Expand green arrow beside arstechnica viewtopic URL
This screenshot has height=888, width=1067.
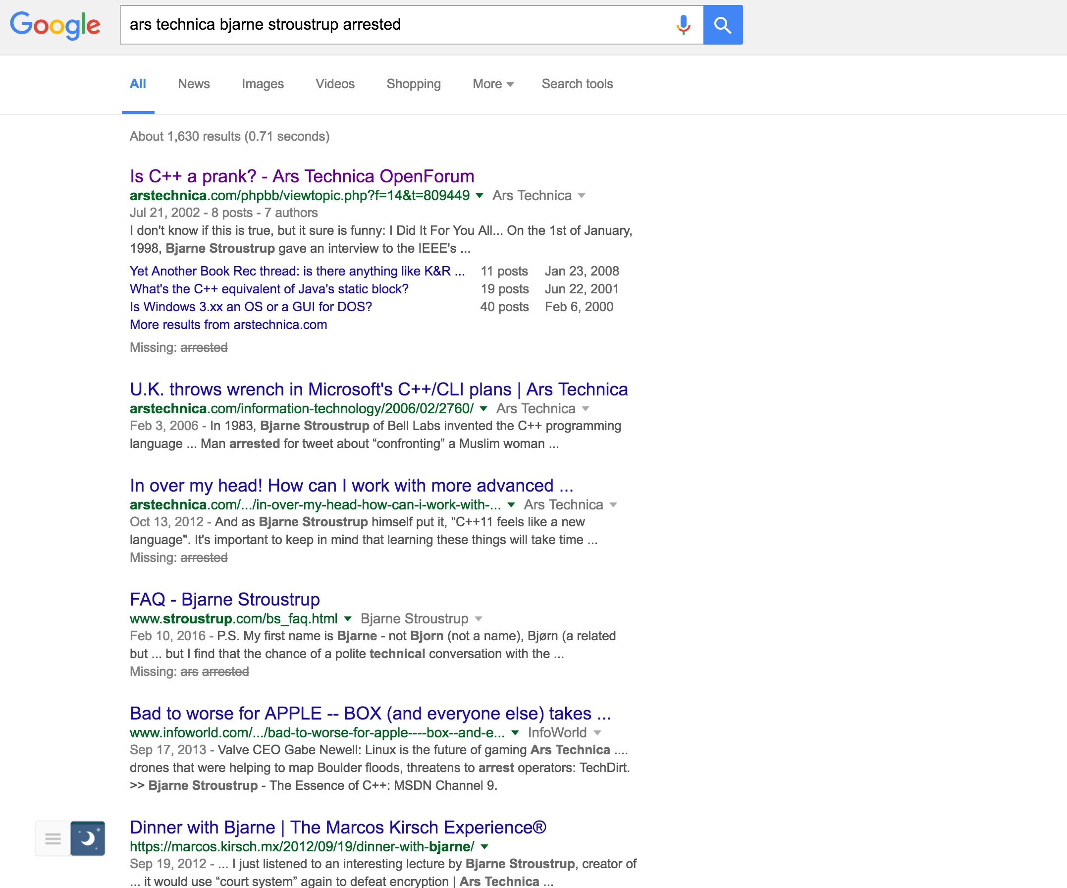[479, 196]
